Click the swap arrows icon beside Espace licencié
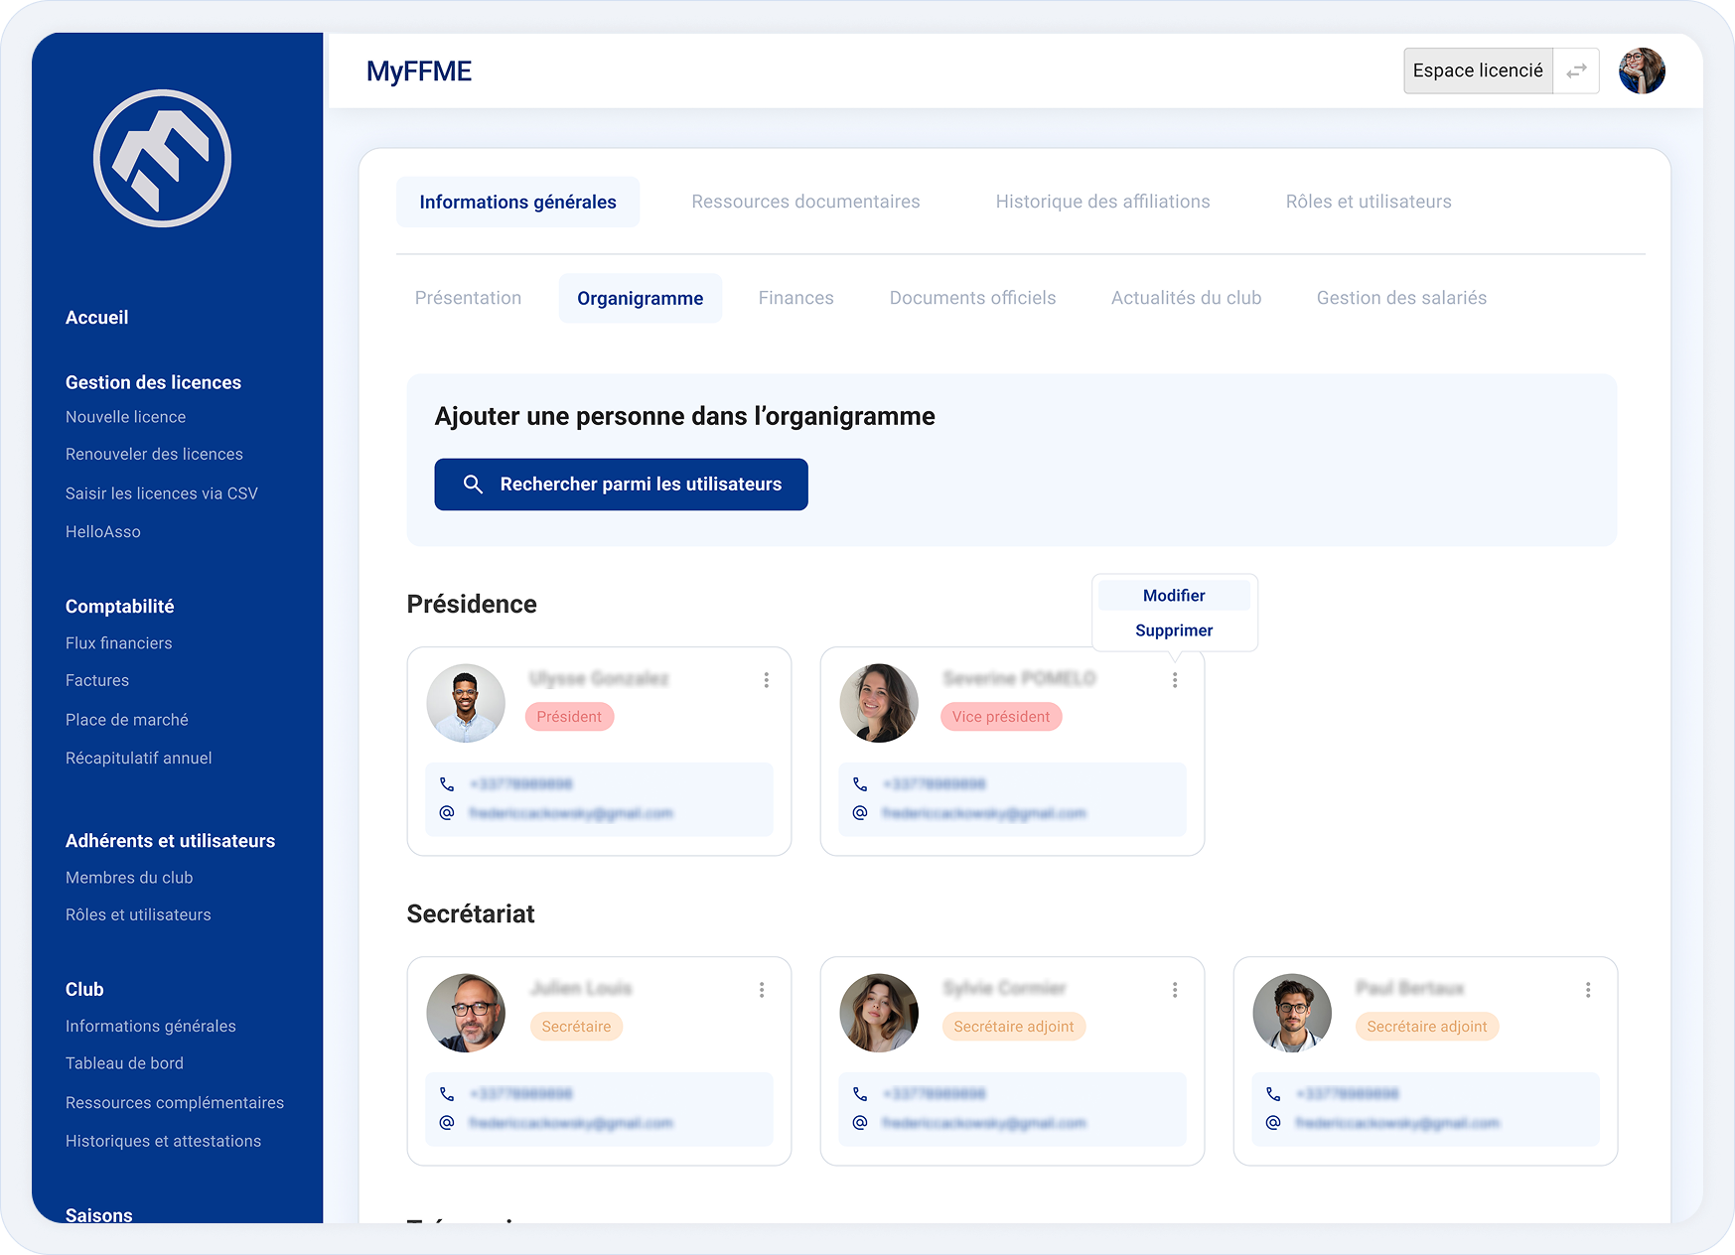This screenshot has width=1735, height=1255. pos(1576,71)
